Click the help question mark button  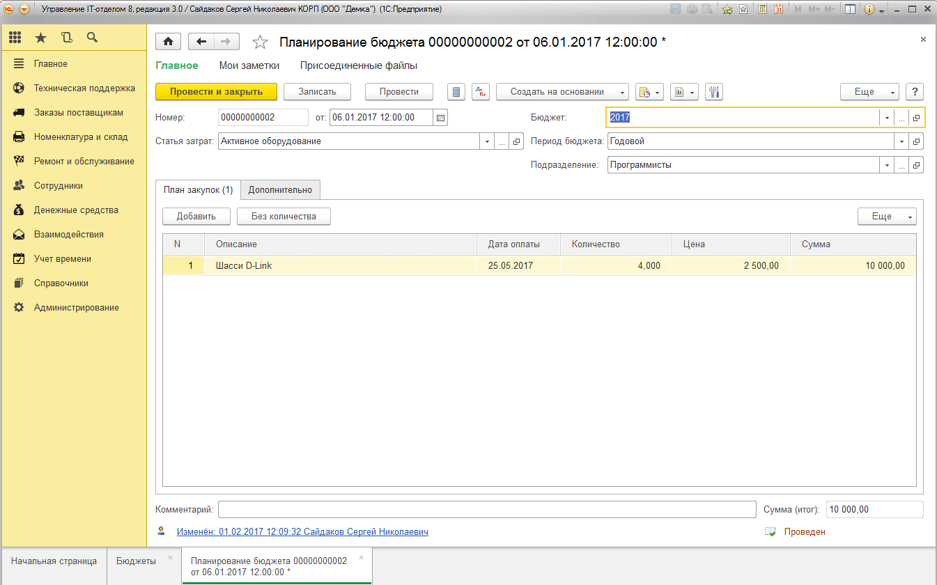tap(914, 92)
